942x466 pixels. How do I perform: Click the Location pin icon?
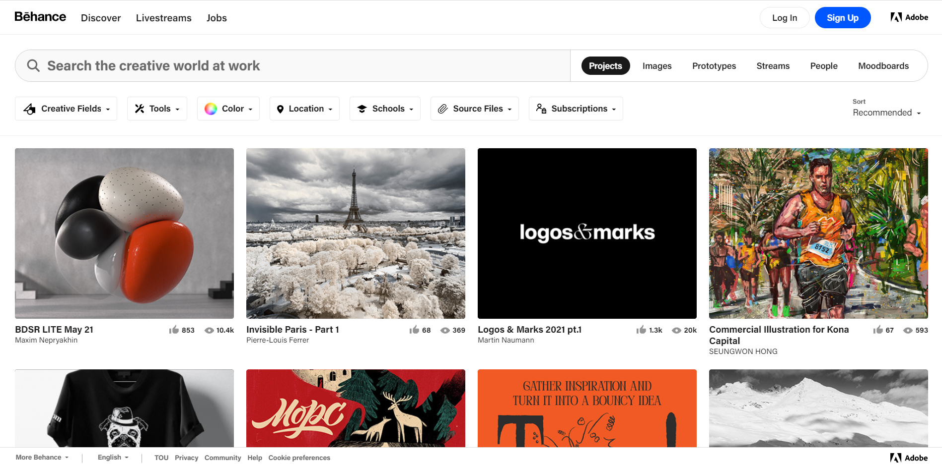[x=280, y=109]
